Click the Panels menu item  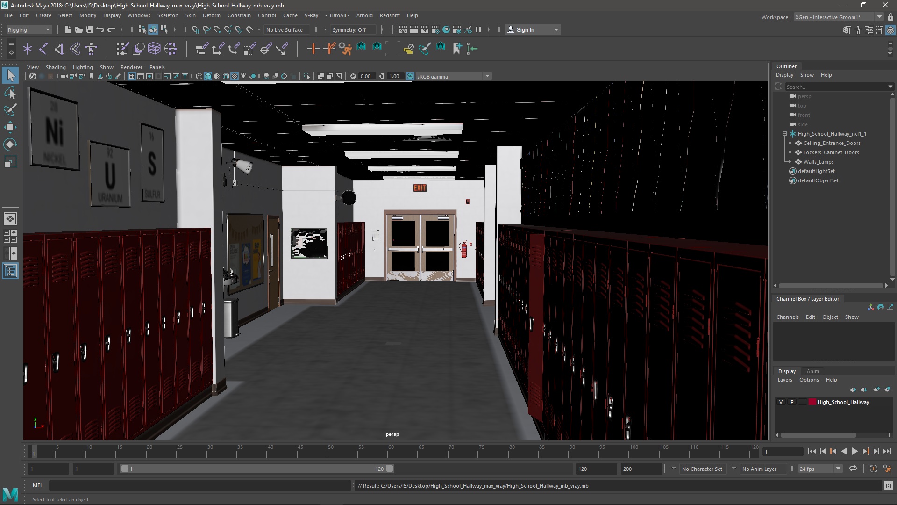pos(157,66)
